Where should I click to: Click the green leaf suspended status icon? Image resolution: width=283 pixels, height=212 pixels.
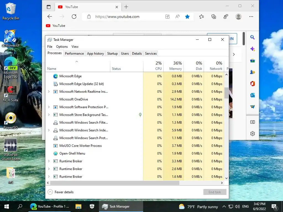coord(140,115)
